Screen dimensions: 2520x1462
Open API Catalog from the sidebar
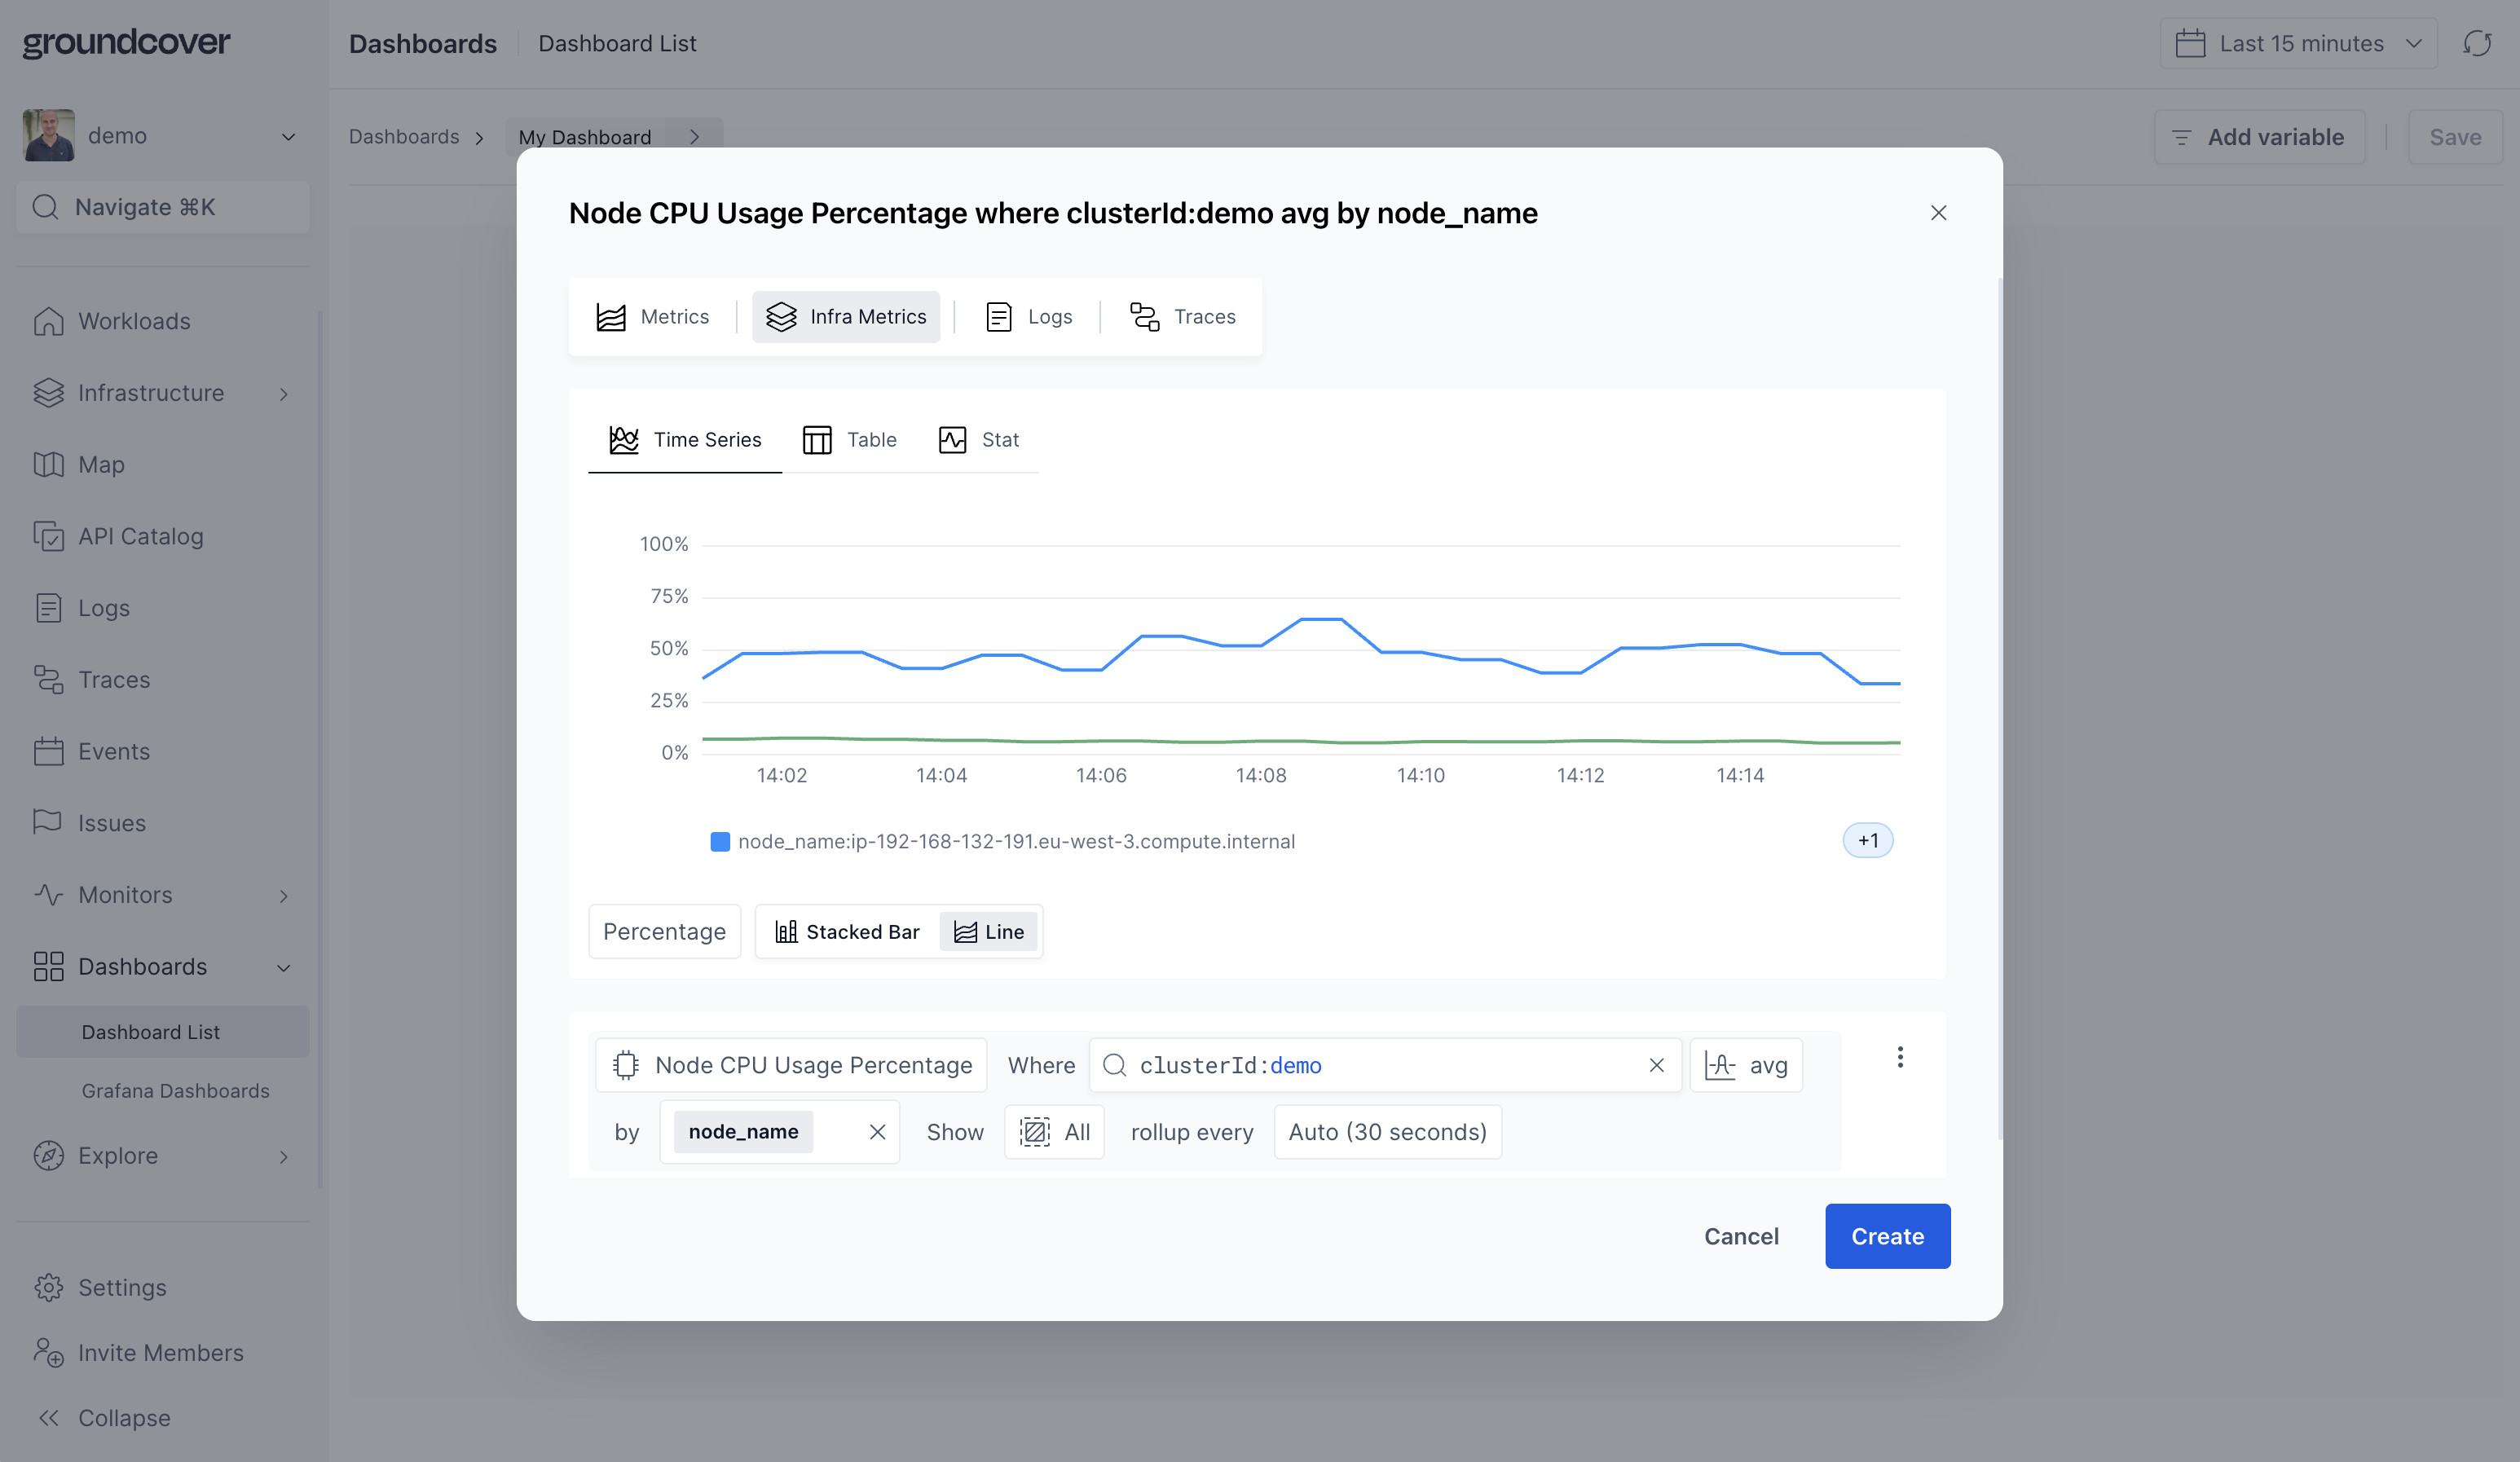click(140, 536)
